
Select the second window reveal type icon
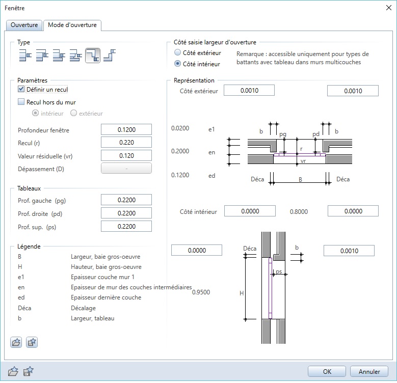(x=42, y=56)
